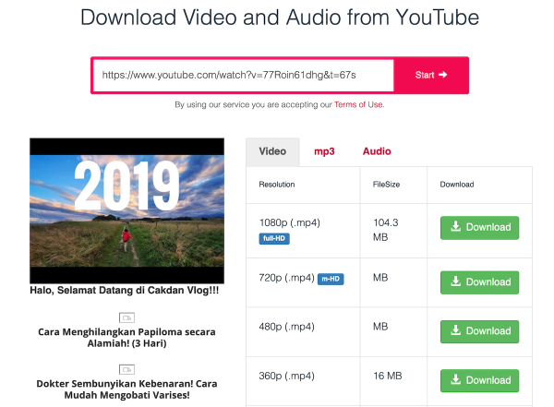Download the 480p mp4 video
554x407 pixels.
[x=479, y=331]
